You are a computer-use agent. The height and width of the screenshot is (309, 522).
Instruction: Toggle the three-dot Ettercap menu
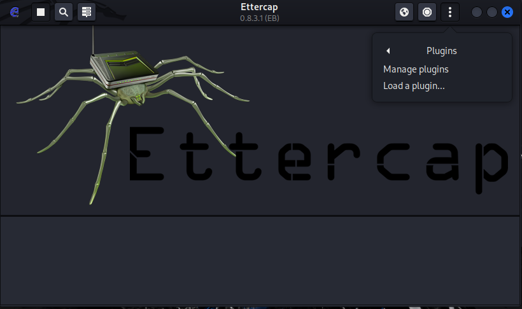click(450, 12)
